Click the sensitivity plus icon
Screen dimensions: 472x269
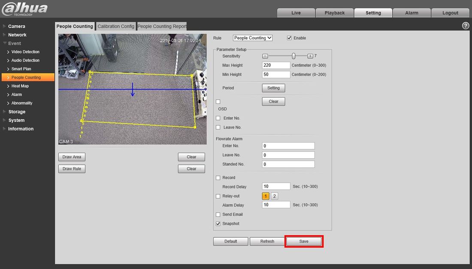tap(310, 56)
